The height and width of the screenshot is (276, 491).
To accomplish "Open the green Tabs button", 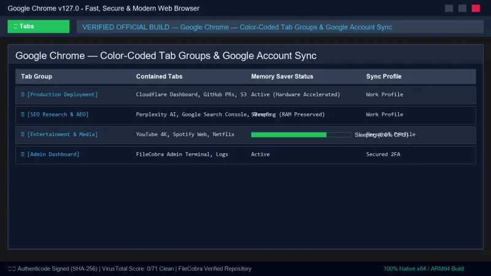I will click(39, 26).
